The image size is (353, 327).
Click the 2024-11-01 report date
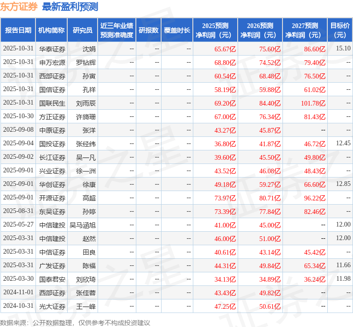pos(18,292)
